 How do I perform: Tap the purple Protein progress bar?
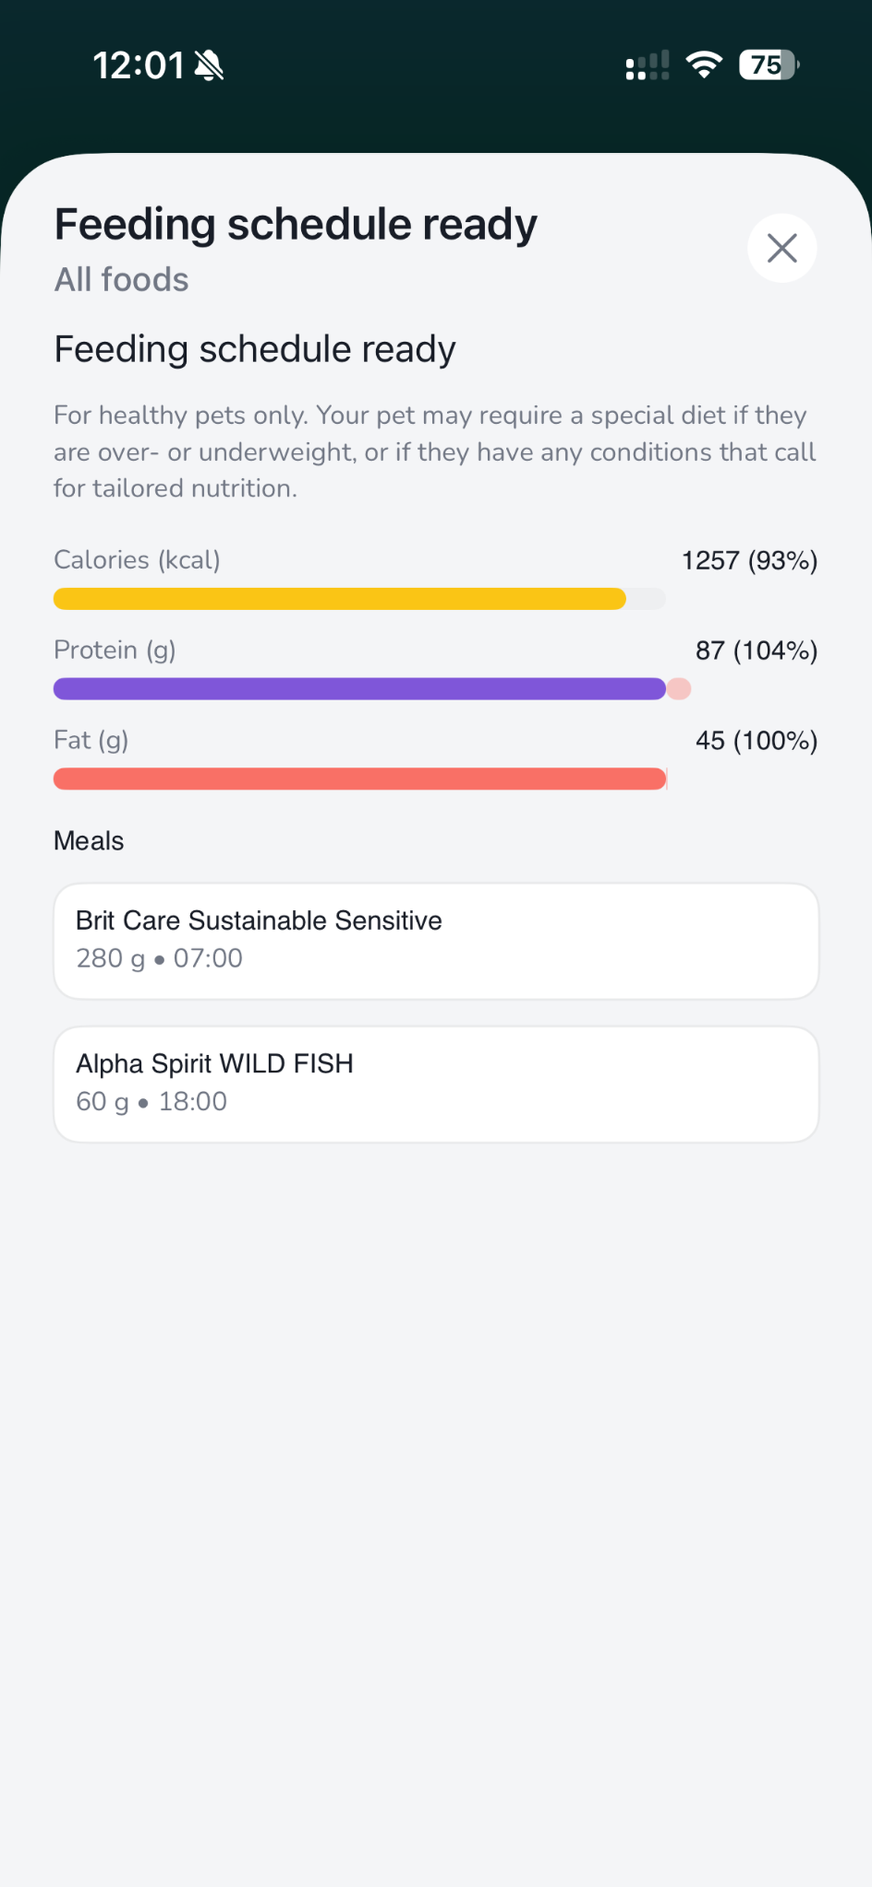pyautogui.click(x=359, y=689)
